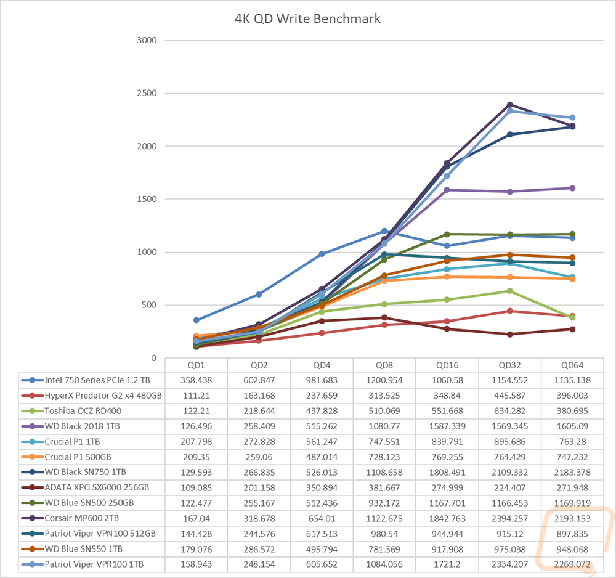Click the value 1587.339 in the table
The image size is (616, 578).
coord(447,426)
